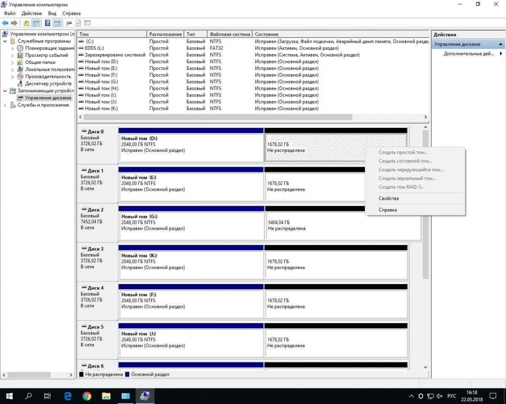Viewport: 506px width, 404px height.
Task: Select the Диспетчер устройств tree icon
Action: point(20,84)
